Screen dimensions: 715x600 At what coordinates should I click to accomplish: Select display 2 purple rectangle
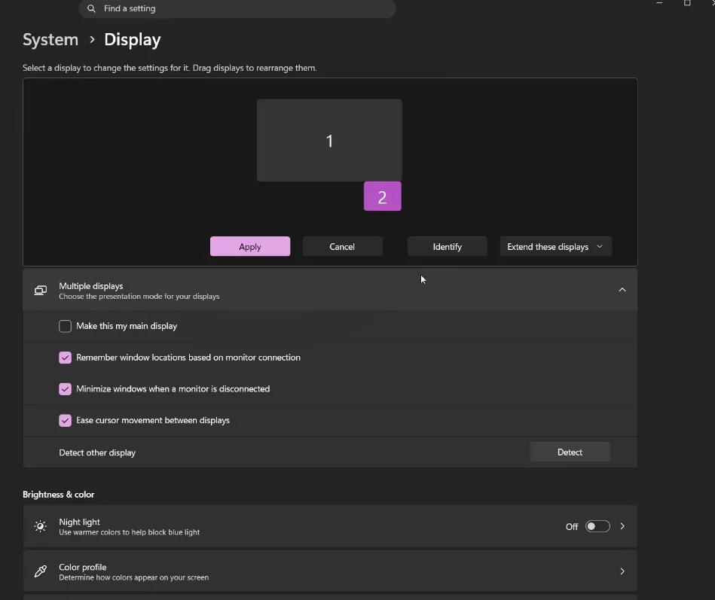pyautogui.click(x=382, y=196)
